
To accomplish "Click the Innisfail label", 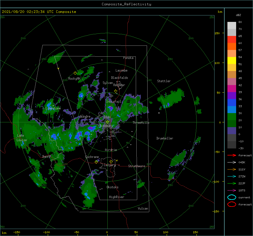I will point(114,102).
